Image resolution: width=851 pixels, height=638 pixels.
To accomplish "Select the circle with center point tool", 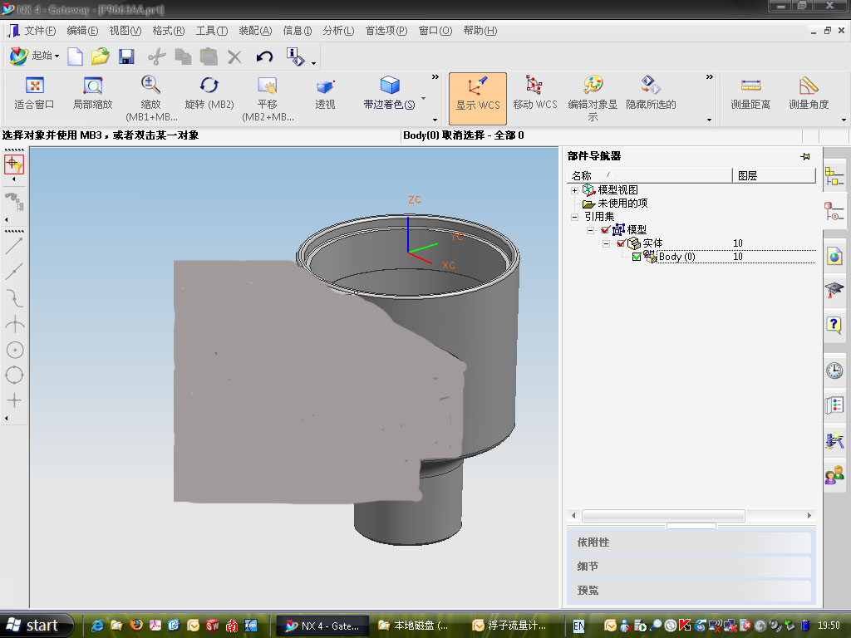I will (x=15, y=351).
